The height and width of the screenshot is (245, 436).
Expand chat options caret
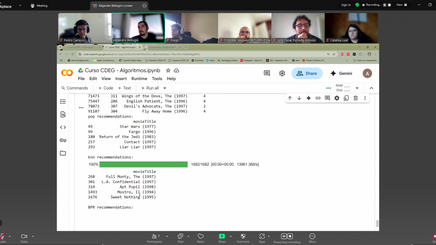click(188, 236)
